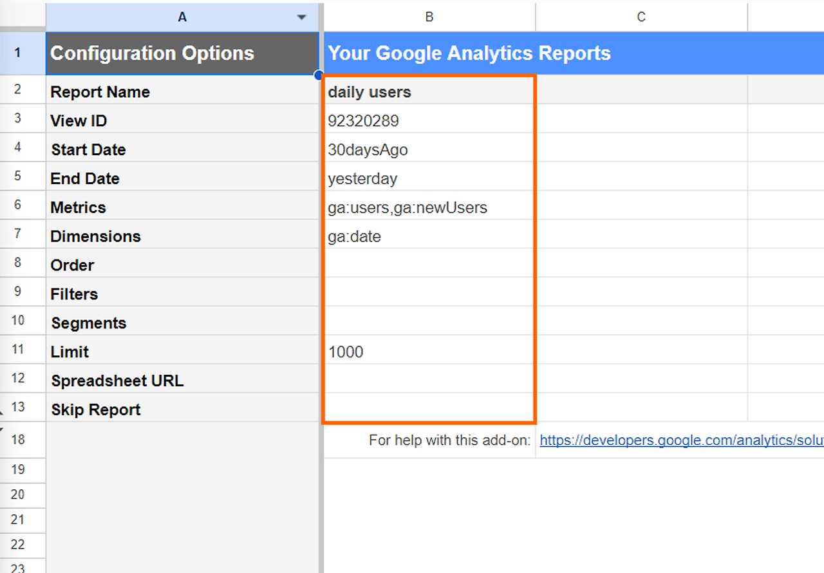Expand hidden rows above row 18

2,420
